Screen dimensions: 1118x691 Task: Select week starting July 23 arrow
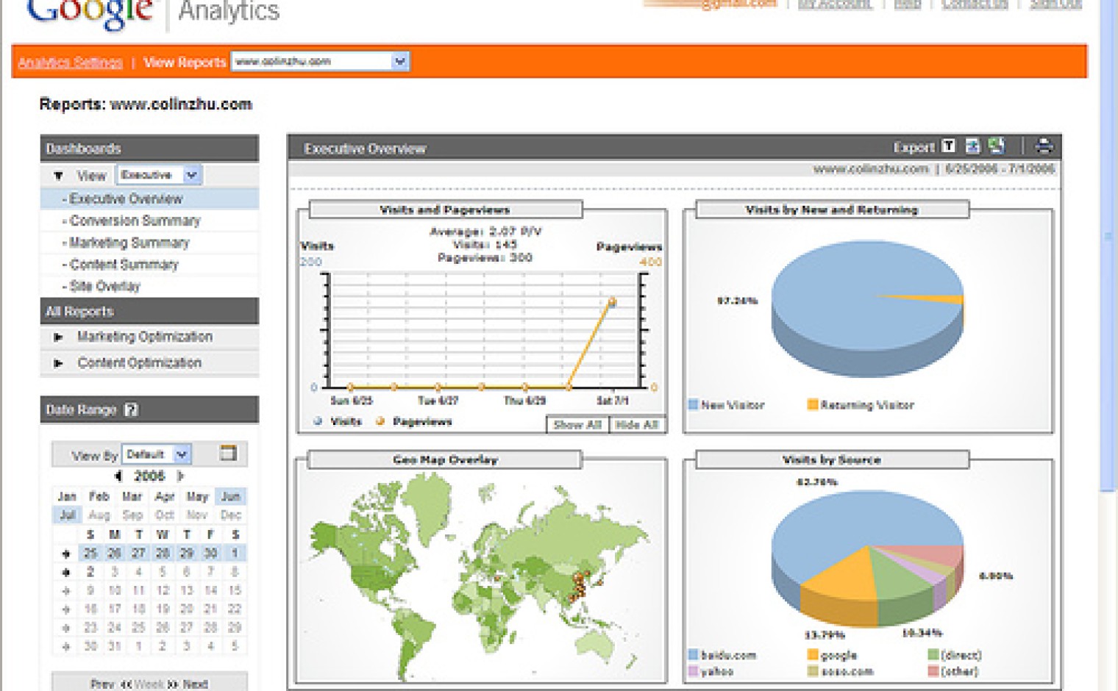(x=65, y=628)
